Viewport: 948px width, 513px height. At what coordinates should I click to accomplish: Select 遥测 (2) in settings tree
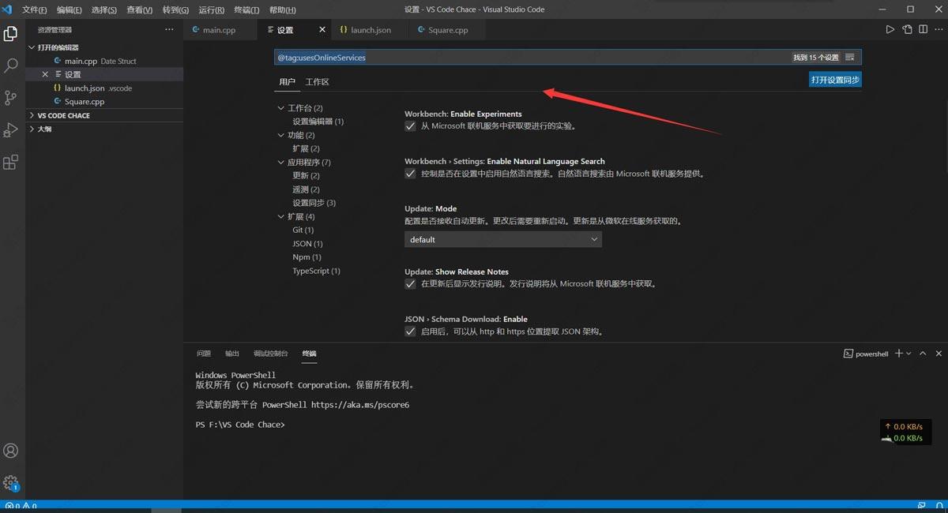(x=306, y=189)
